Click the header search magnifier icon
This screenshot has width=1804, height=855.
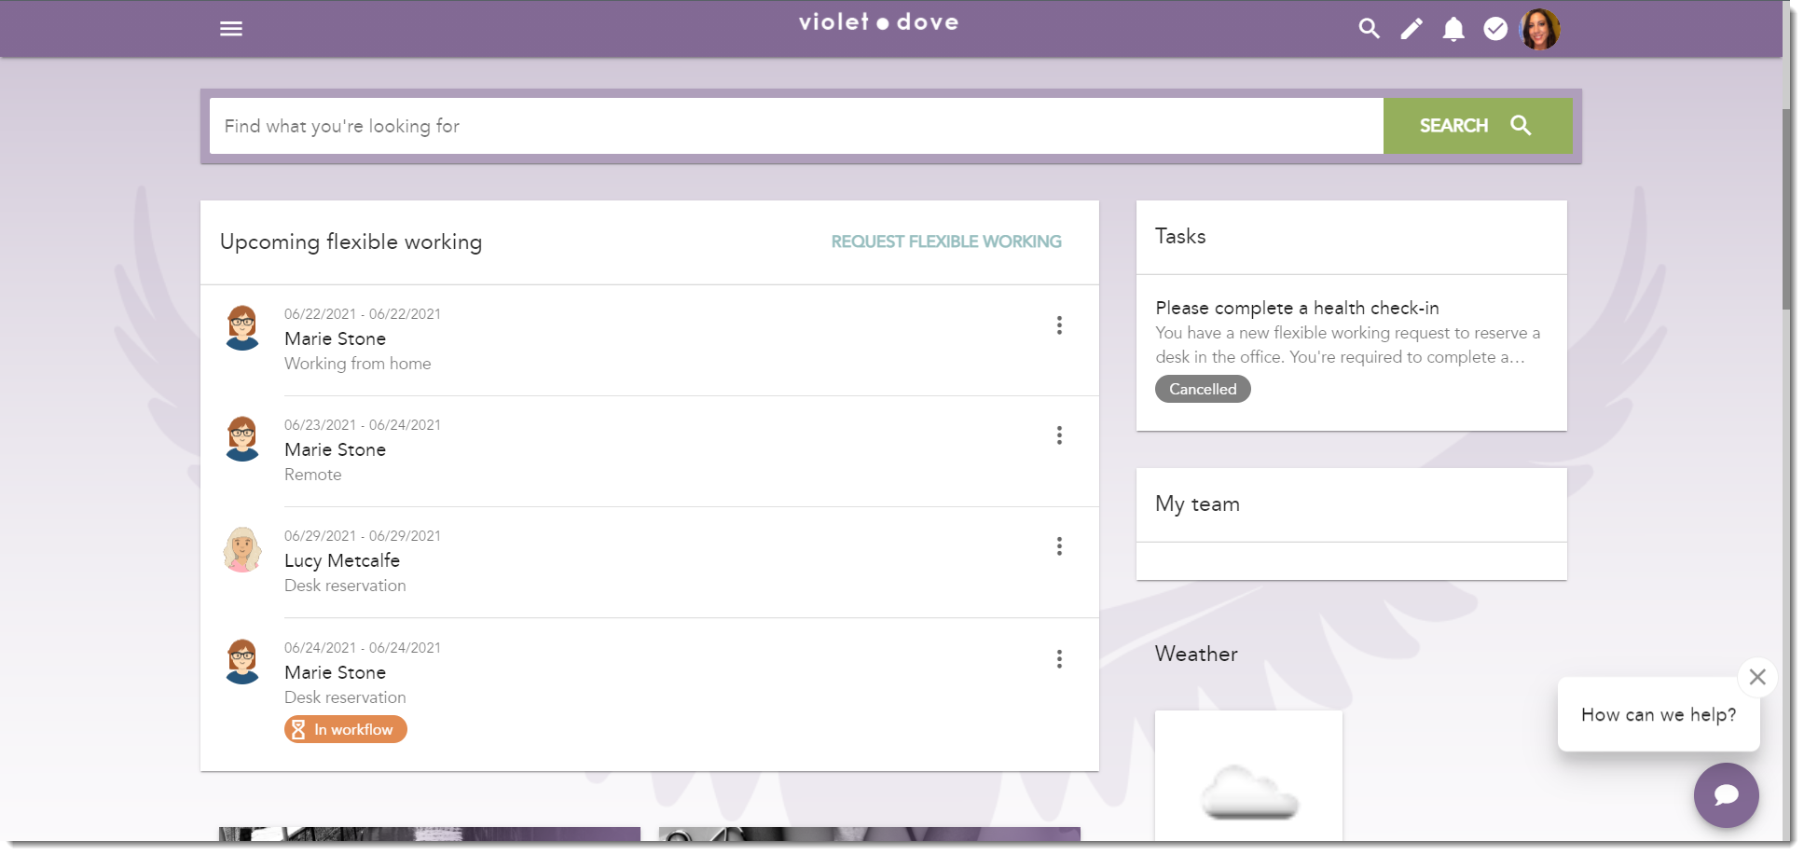(1369, 29)
